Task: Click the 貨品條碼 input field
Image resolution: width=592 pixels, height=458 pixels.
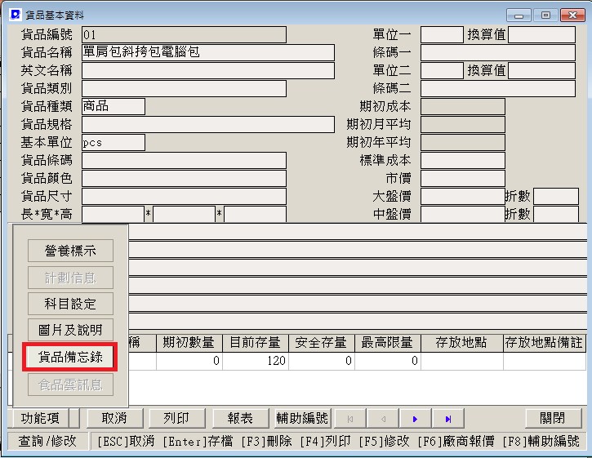Action: [x=184, y=161]
